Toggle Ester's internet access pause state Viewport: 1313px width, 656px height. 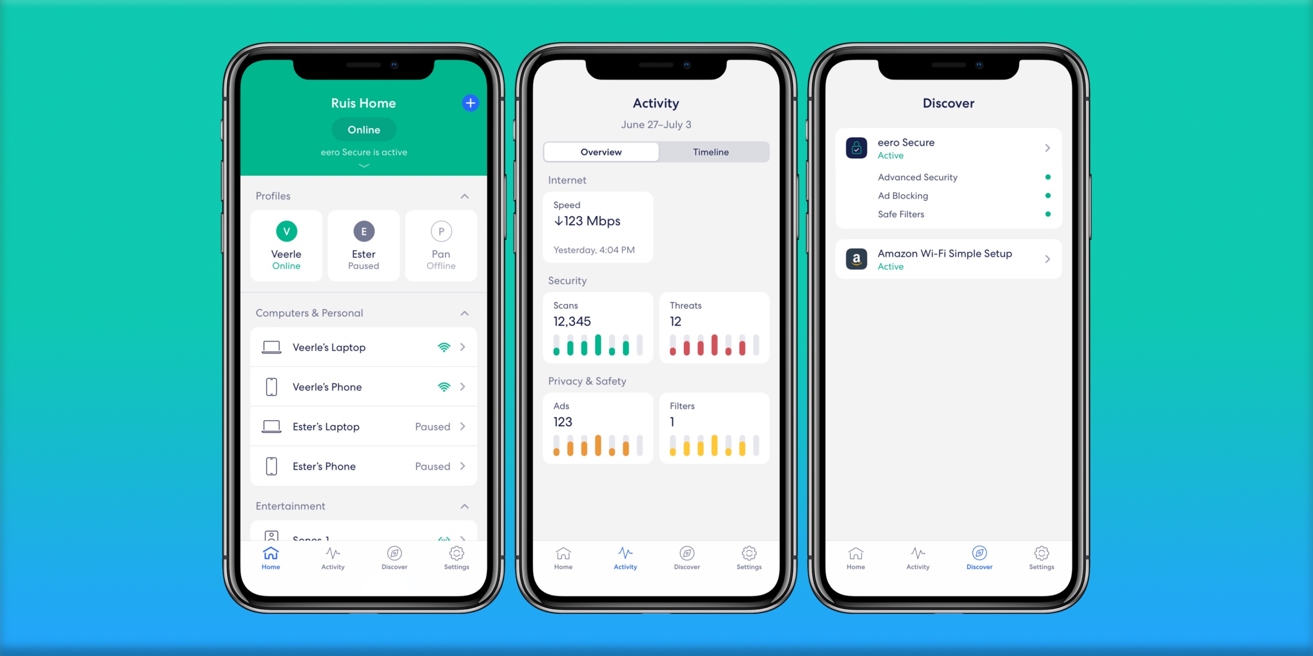pos(362,243)
